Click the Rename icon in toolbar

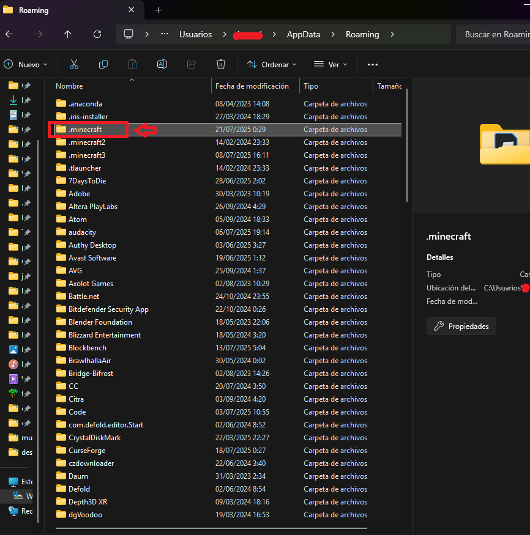[162, 64]
